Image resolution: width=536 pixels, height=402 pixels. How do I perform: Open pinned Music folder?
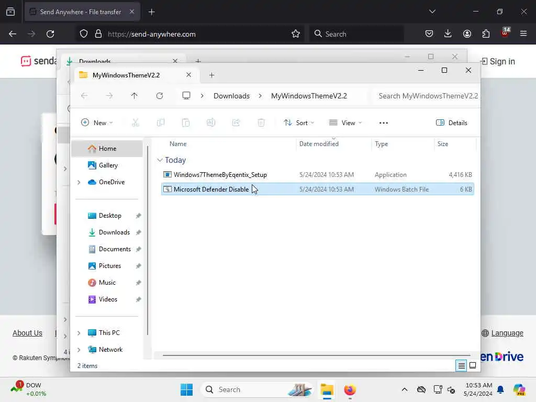(107, 283)
